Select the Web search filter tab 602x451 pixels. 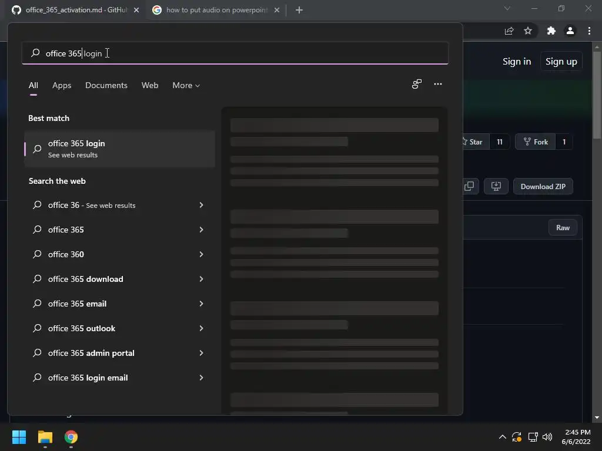pos(150,85)
